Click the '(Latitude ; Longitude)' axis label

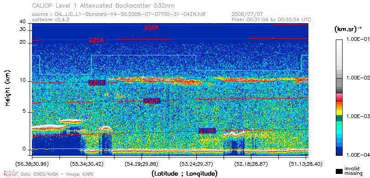184,174
